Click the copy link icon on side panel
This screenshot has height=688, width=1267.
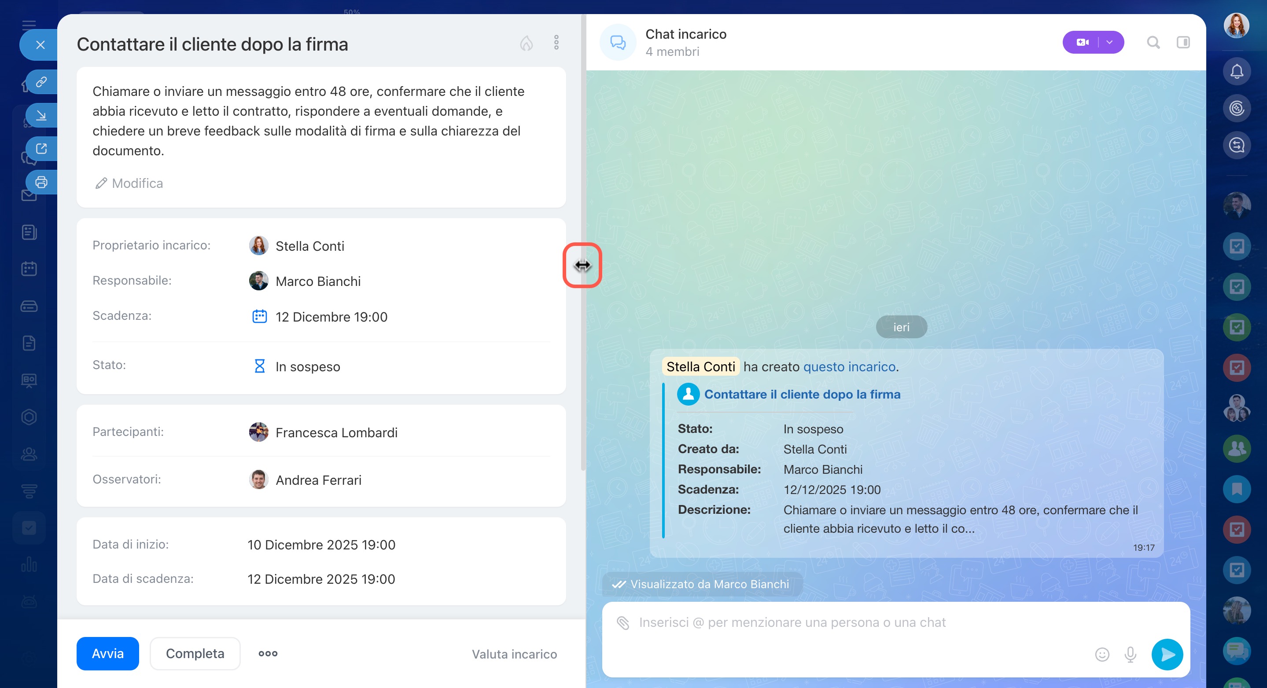click(x=41, y=81)
